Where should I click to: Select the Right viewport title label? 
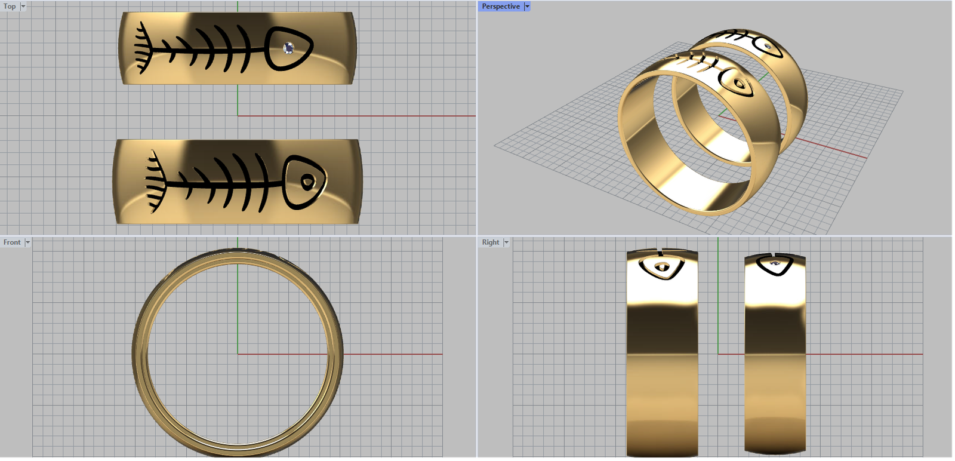point(491,242)
